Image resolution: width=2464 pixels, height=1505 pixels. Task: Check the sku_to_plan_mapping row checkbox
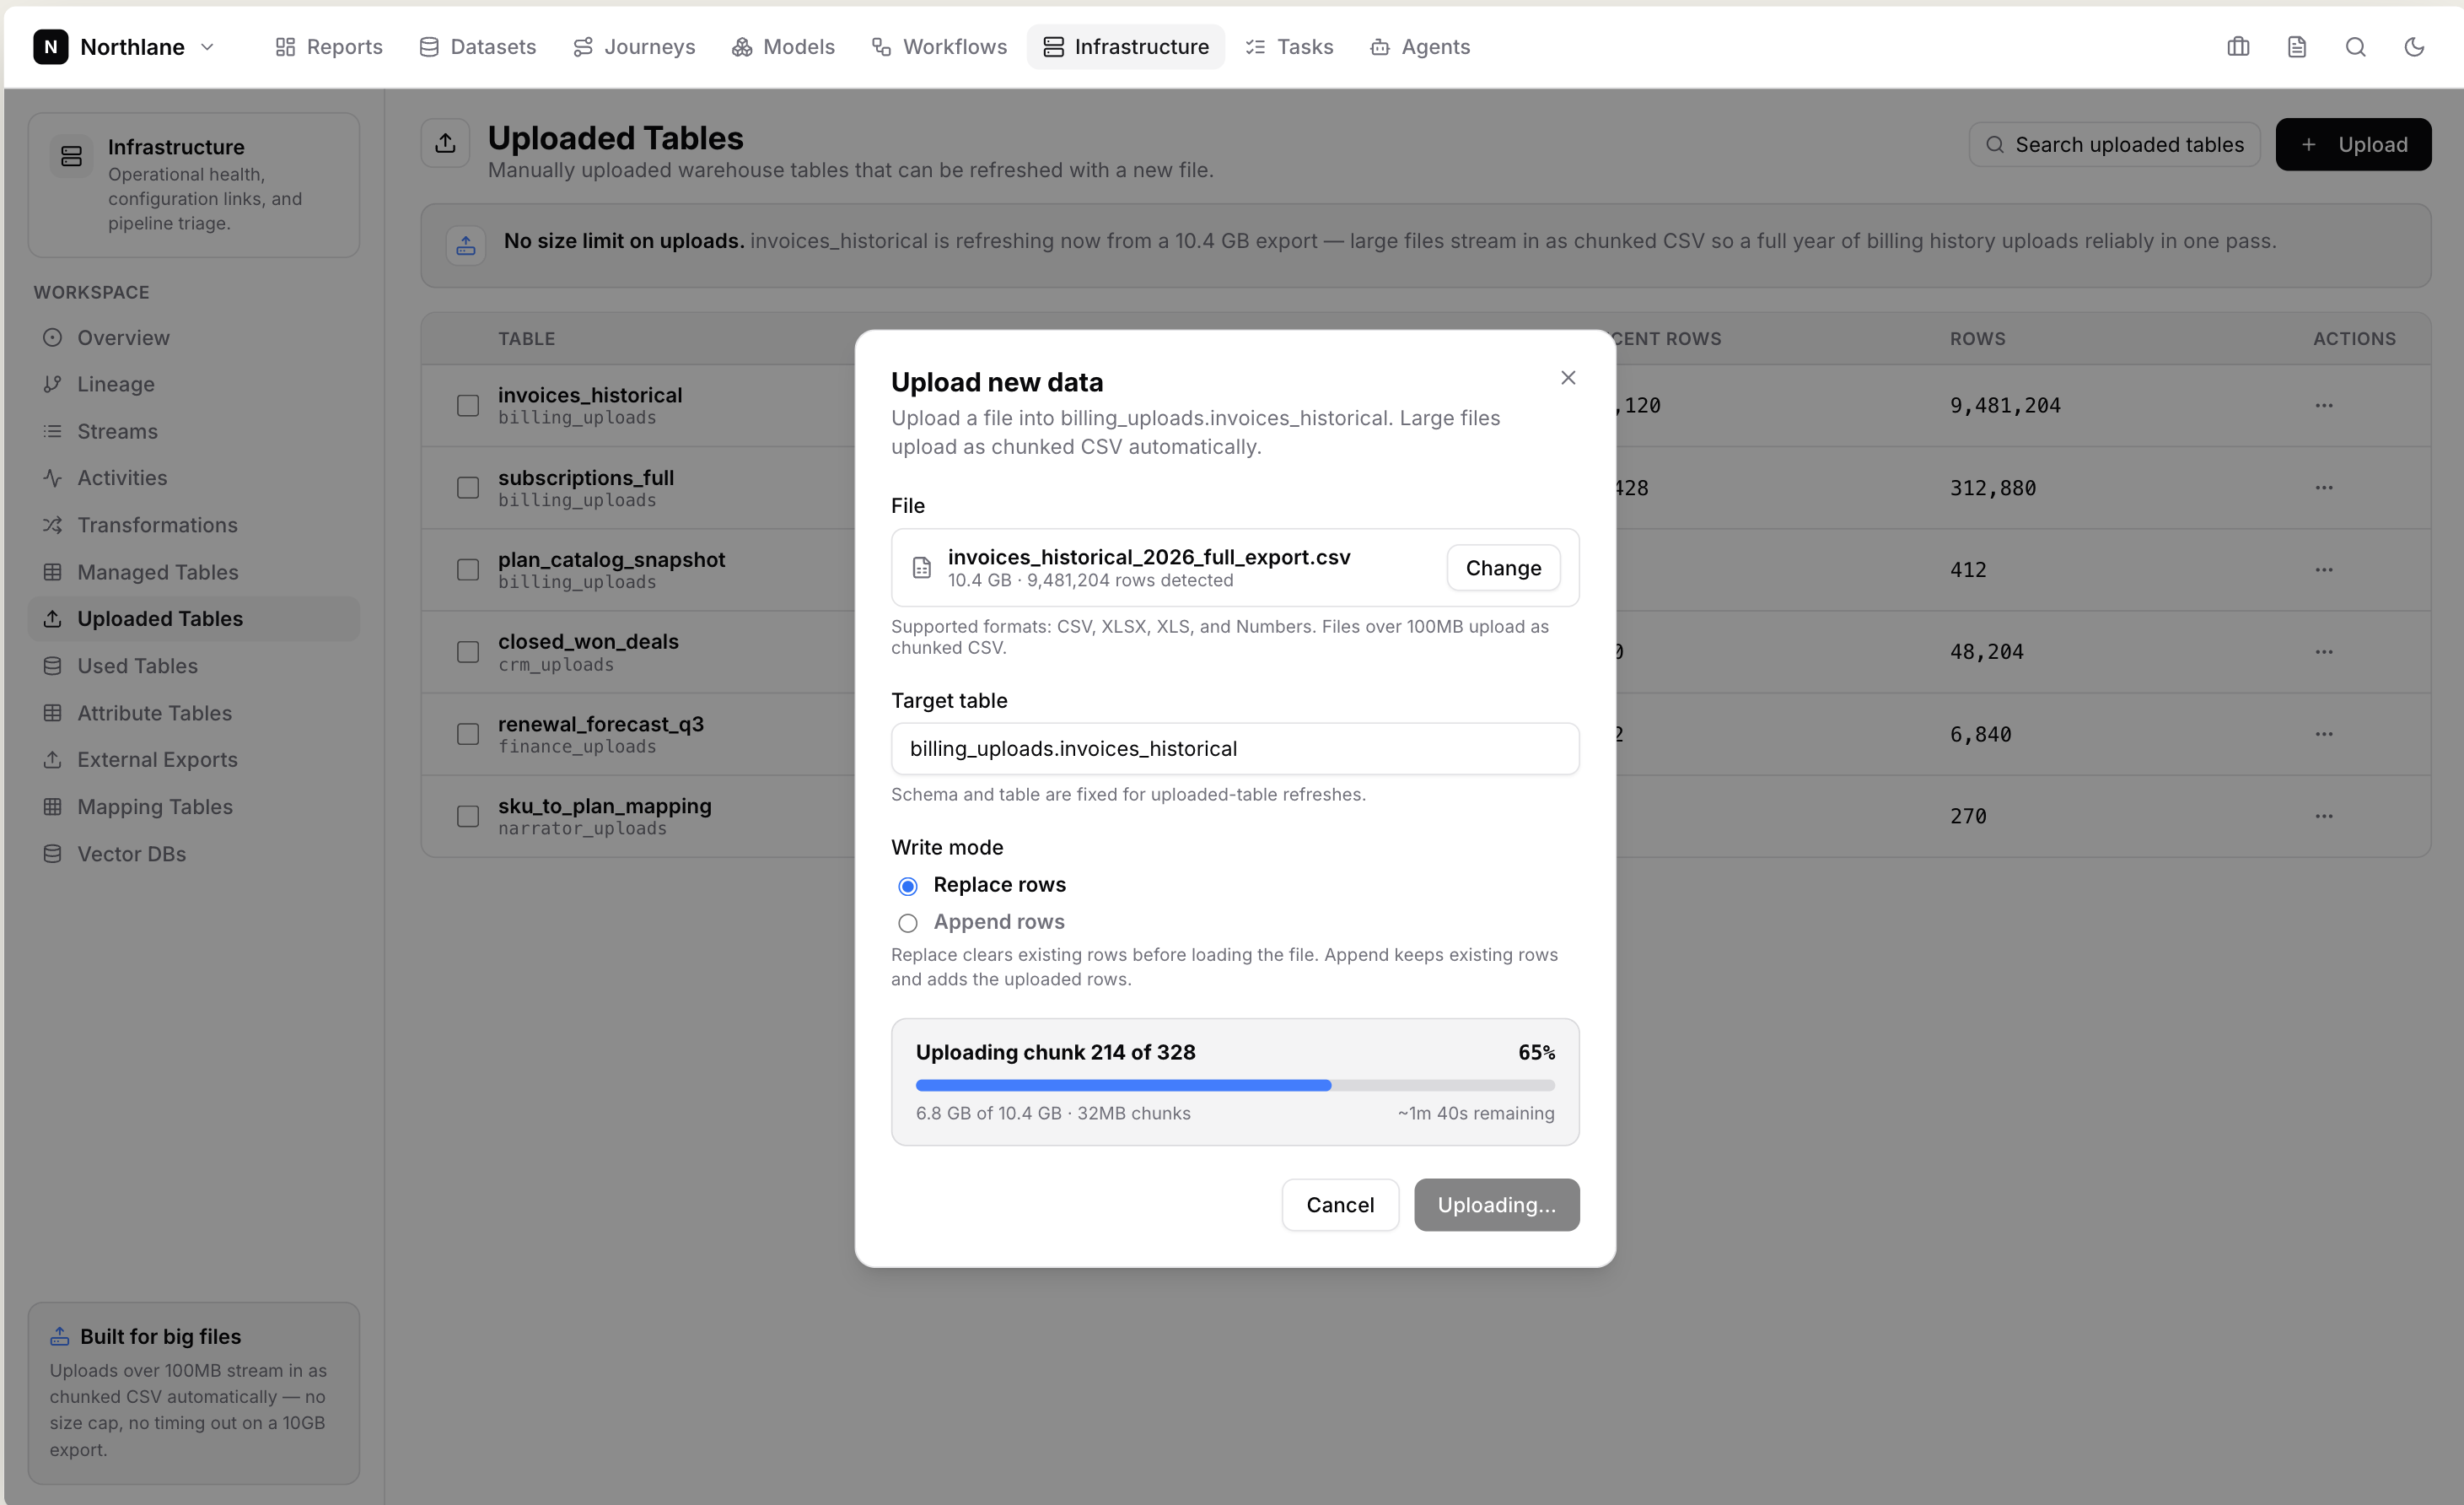point(468,816)
